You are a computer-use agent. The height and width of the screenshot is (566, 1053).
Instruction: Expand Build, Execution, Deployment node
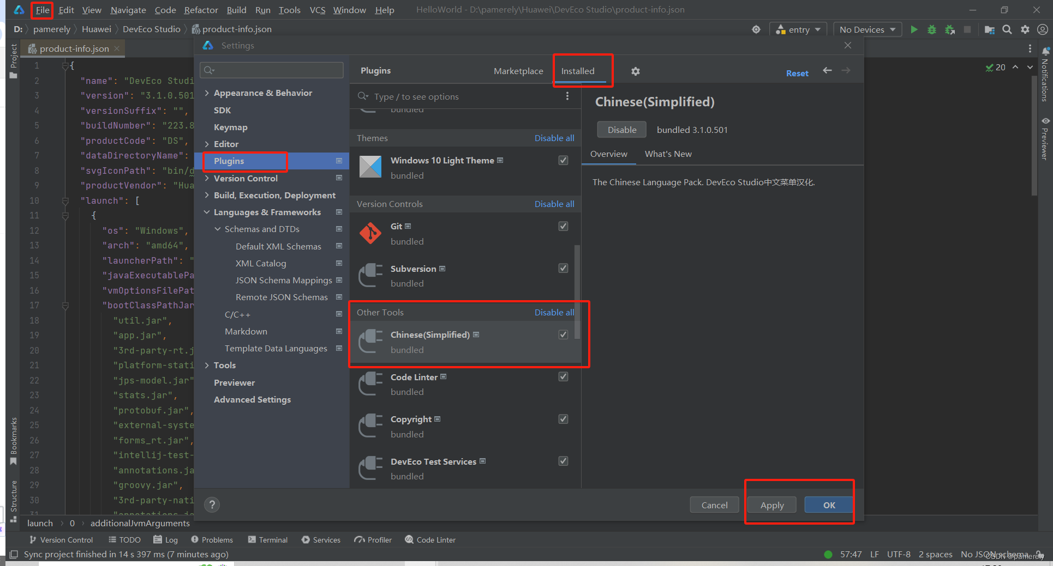pyautogui.click(x=207, y=195)
